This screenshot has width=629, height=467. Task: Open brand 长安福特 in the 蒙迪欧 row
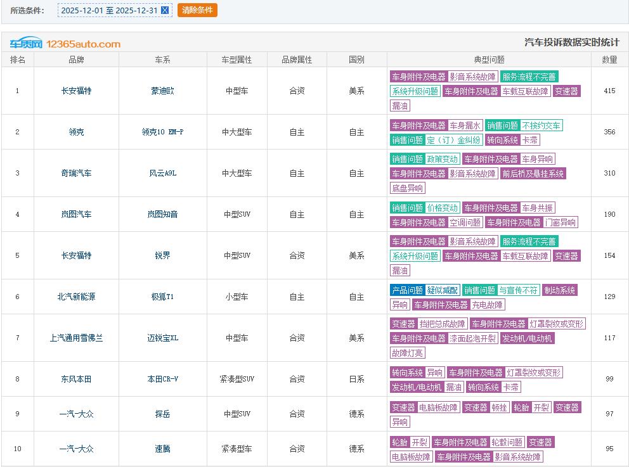(76, 91)
